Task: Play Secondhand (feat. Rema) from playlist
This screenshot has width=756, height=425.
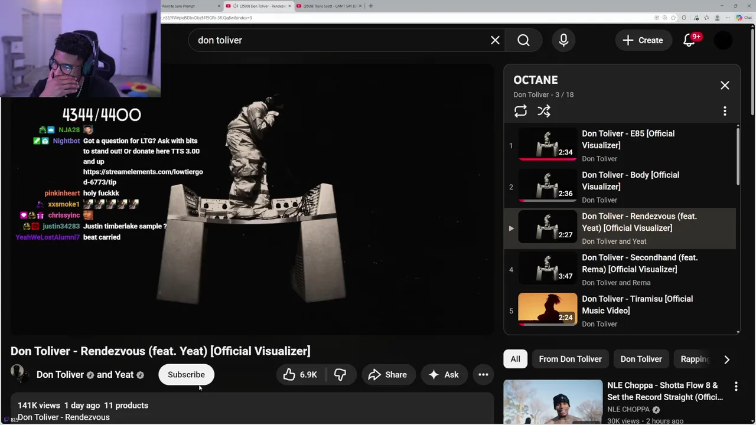Action: 620,270
